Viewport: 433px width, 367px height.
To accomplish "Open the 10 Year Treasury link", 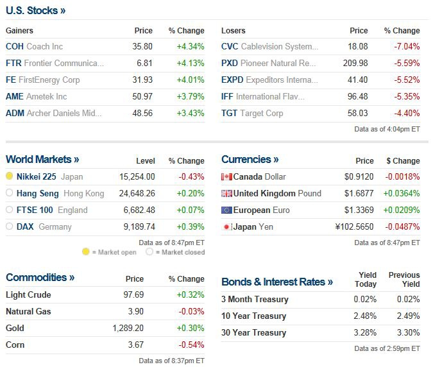I will coord(254,316).
